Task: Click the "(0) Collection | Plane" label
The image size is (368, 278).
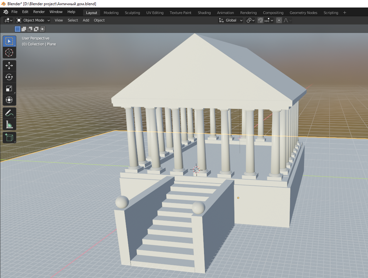Action: pyautogui.click(x=39, y=44)
